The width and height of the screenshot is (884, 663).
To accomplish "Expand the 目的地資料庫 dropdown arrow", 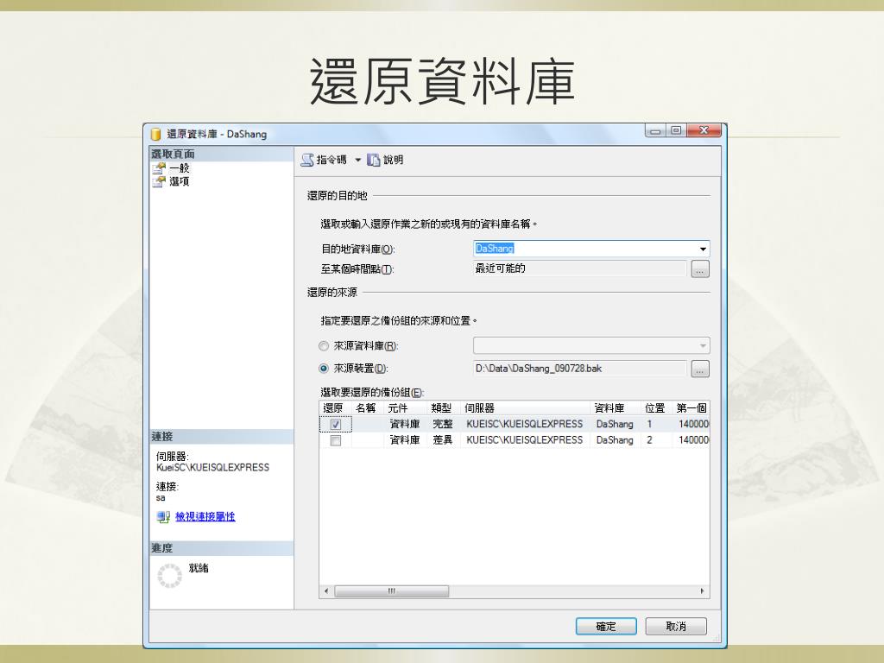I will coord(703,249).
